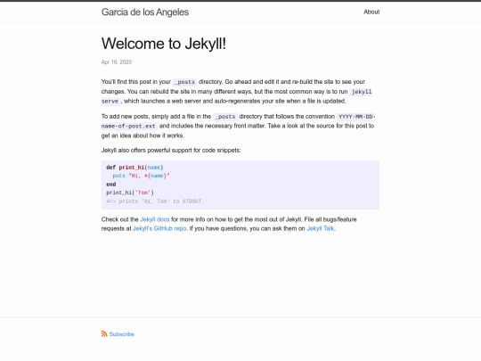Open the About page link
The height and width of the screenshot is (361, 481).
click(x=371, y=12)
